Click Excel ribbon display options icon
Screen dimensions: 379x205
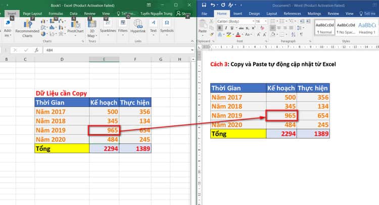(x=149, y=5)
